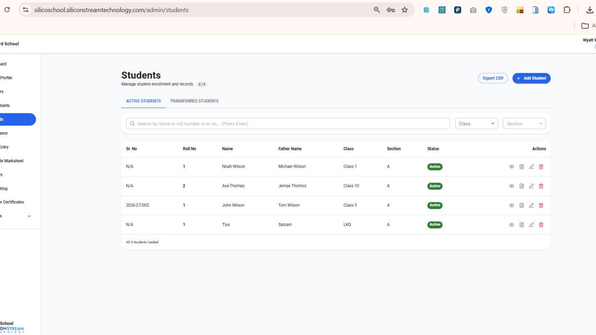Bookmark this page with the star icon
The image size is (596, 335).
tap(405, 10)
